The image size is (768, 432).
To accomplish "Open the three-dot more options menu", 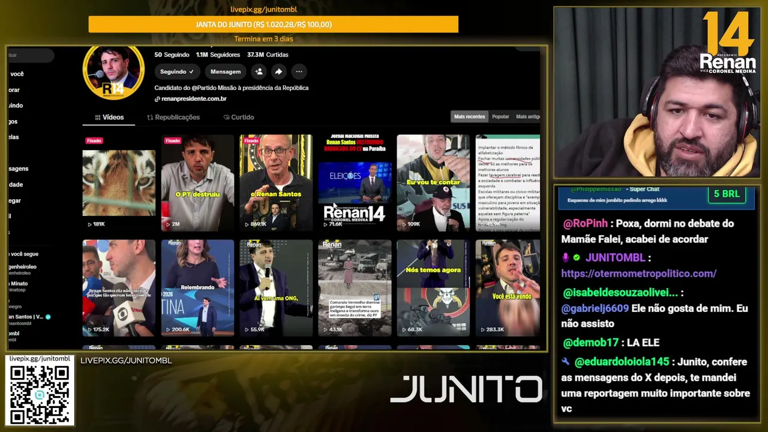I will (299, 71).
